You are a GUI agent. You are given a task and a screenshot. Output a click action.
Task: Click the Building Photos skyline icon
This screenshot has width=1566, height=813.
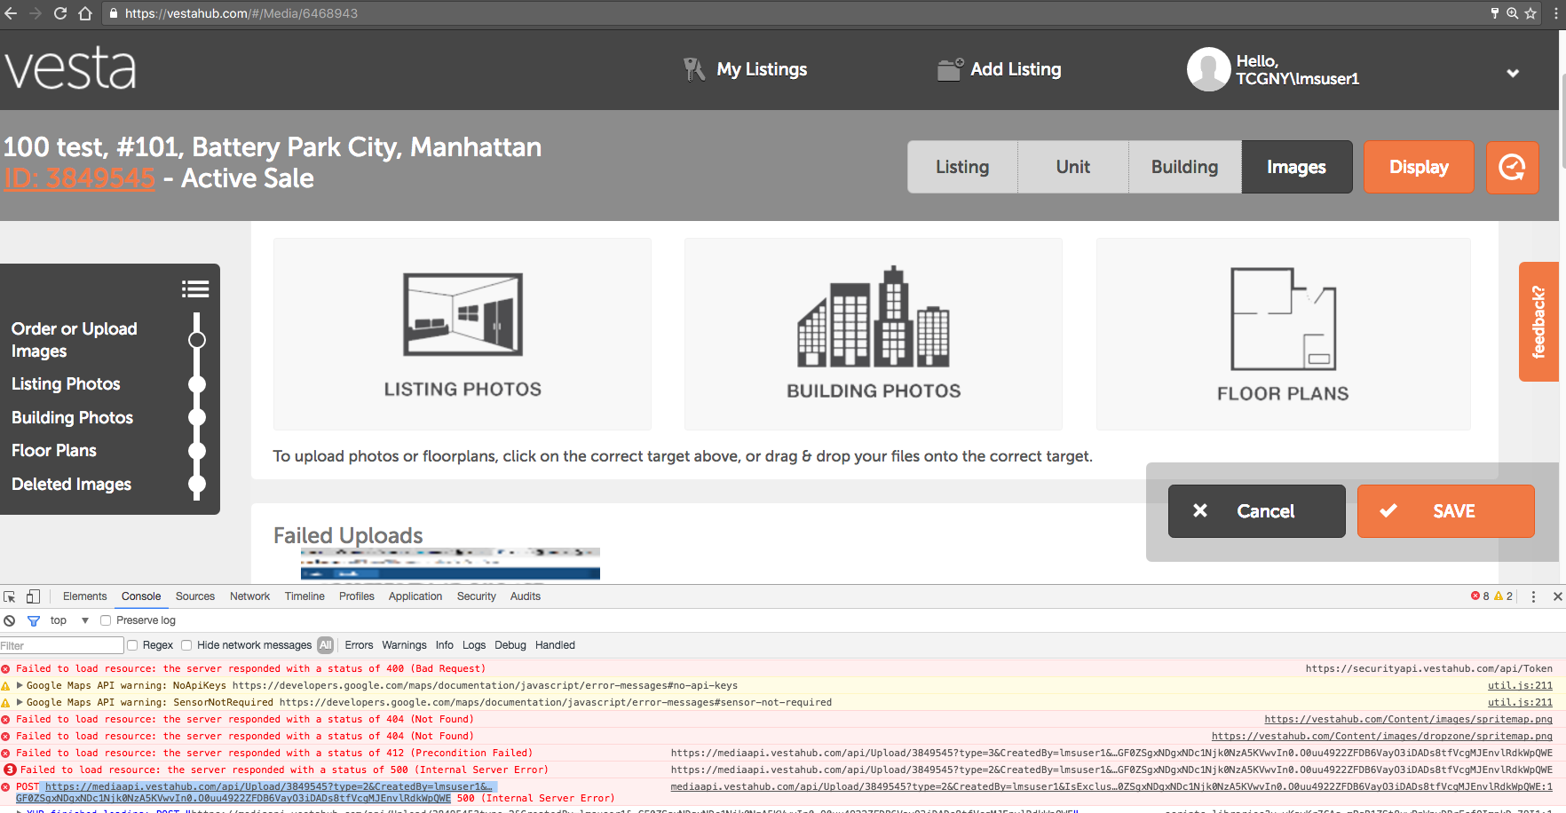[874, 318]
